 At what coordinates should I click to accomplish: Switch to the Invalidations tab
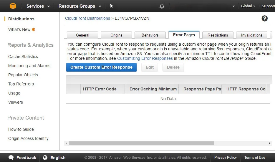click(x=252, y=35)
